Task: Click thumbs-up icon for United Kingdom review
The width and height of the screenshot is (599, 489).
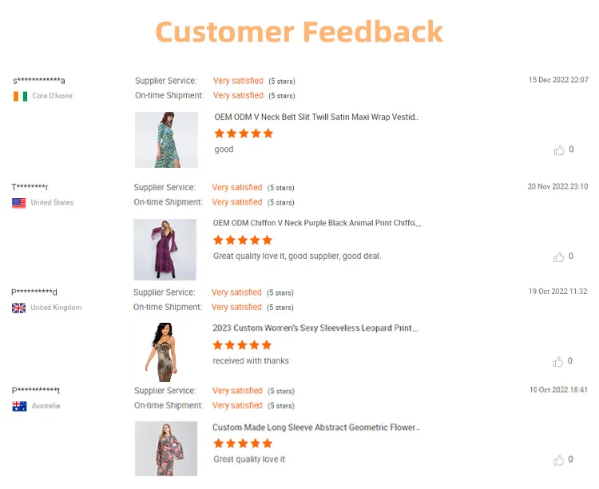Action: (558, 361)
